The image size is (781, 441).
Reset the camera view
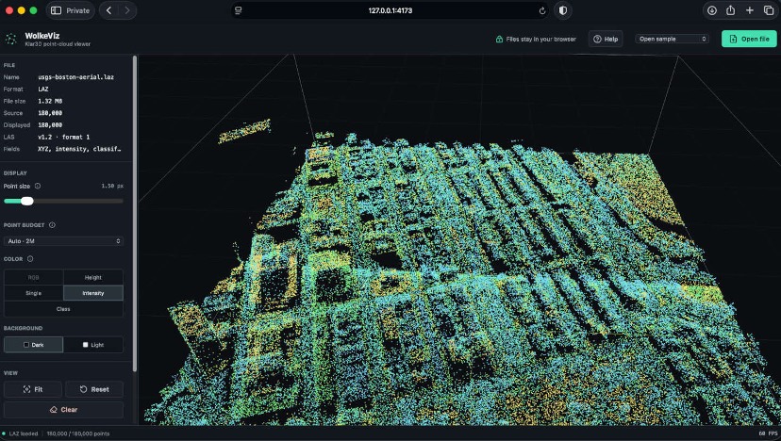(x=94, y=389)
